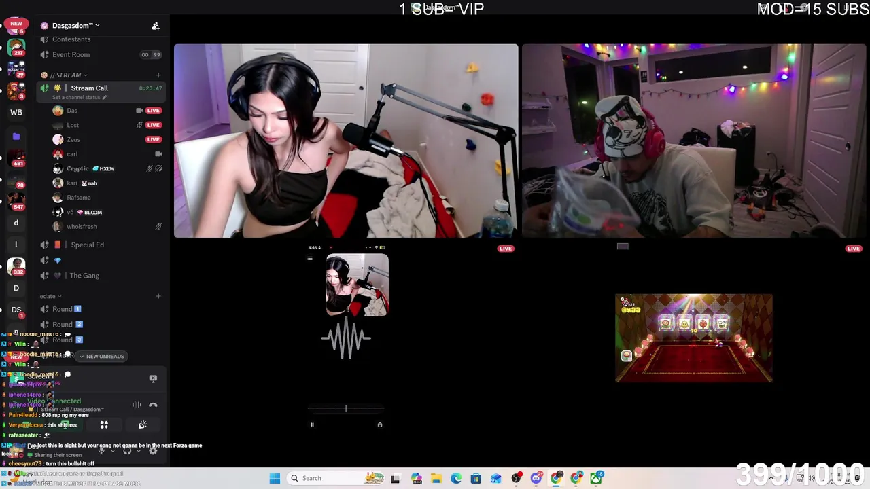Disconnect from the voice call
The height and width of the screenshot is (489, 870).
click(153, 405)
